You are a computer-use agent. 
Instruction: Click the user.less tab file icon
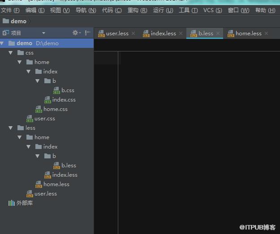point(101,34)
